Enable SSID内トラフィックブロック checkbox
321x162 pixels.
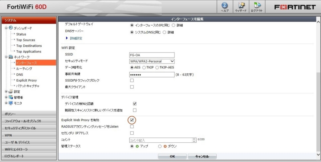[132, 80]
